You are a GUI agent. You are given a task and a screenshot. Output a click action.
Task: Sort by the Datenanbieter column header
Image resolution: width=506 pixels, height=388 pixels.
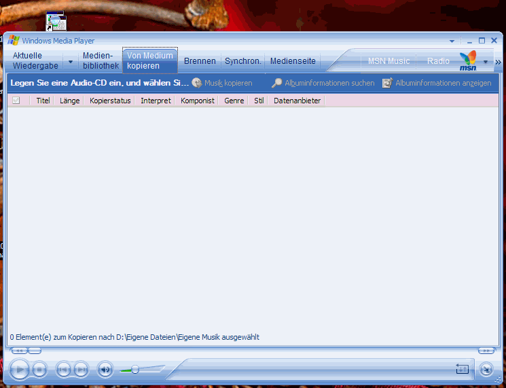tap(297, 101)
